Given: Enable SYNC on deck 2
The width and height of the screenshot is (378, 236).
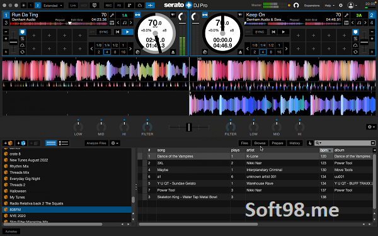Looking at the screenshot, I should (x=260, y=32).
